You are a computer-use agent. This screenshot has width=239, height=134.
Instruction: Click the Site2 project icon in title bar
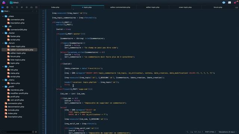tap(11, 3)
